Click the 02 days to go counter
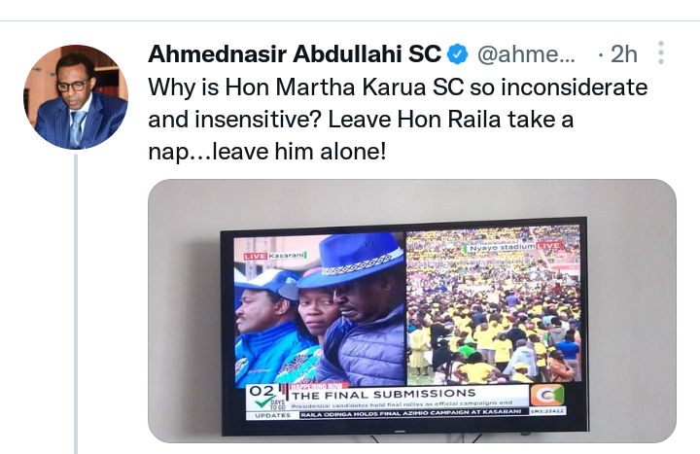Image resolution: width=700 pixels, height=454 pixels. pyautogui.click(x=265, y=397)
